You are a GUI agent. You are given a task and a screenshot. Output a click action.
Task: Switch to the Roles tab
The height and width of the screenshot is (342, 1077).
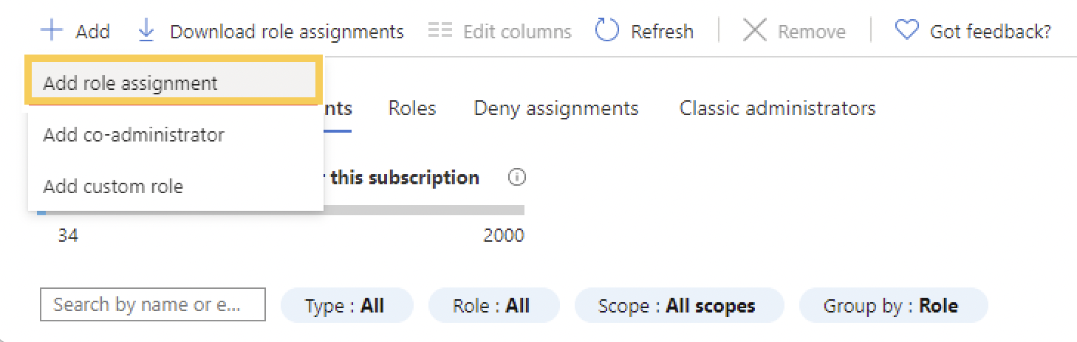coord(412,108)
